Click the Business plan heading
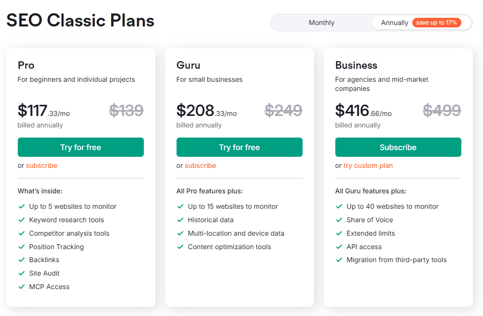This screenshot has width=483, height=316. 356,65
